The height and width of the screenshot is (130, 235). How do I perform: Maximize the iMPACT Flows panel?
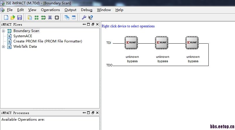pyautogui.click(x=89, y=24)
